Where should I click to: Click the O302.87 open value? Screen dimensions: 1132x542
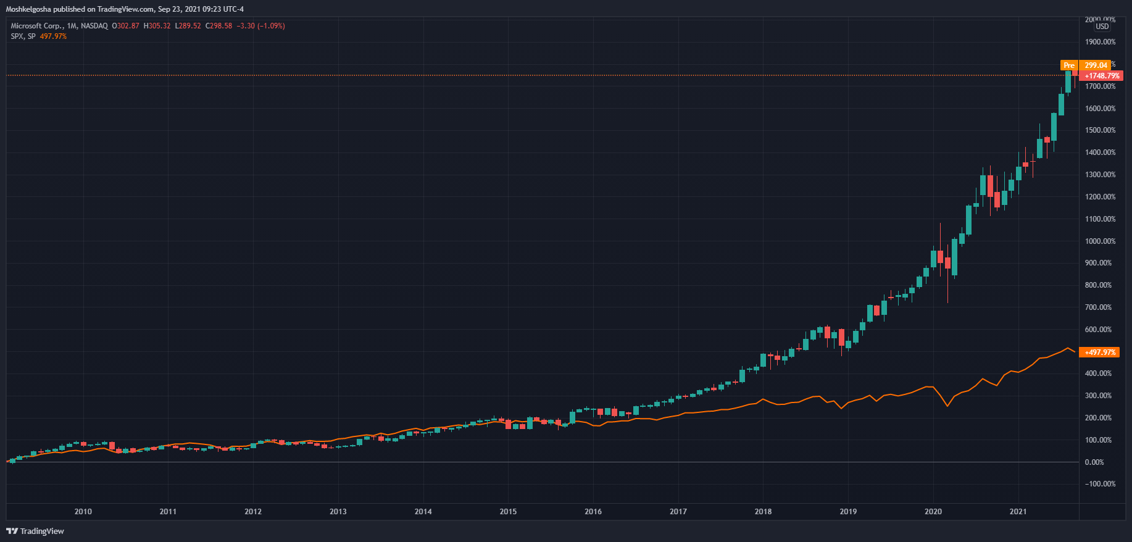[125, 26]
